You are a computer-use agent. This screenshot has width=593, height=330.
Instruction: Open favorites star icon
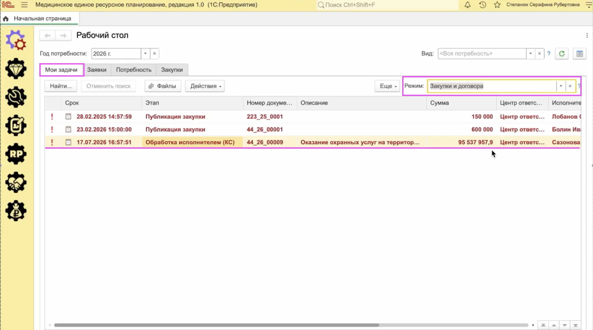pos(497,5)
